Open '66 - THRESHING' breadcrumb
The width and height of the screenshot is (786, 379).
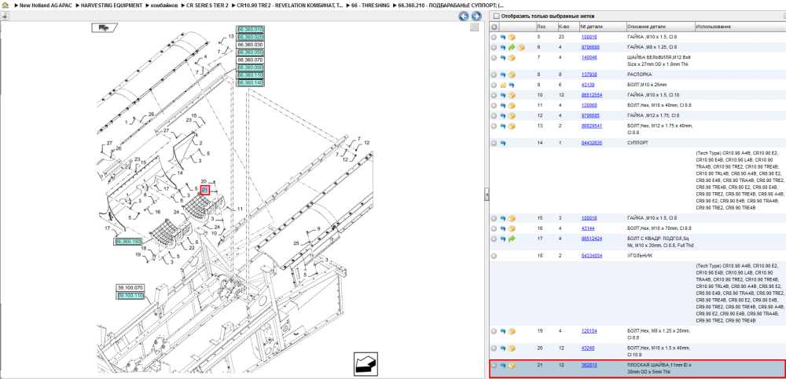[x=370, y=5]
